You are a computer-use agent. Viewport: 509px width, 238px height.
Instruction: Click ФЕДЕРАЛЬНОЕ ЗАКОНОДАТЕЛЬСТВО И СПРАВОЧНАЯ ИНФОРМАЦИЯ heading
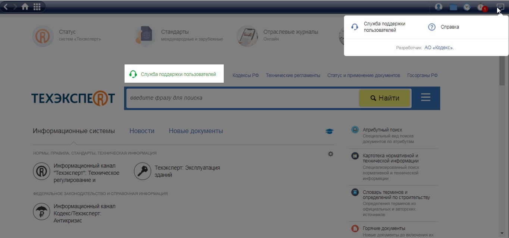[x=100, y=194]
